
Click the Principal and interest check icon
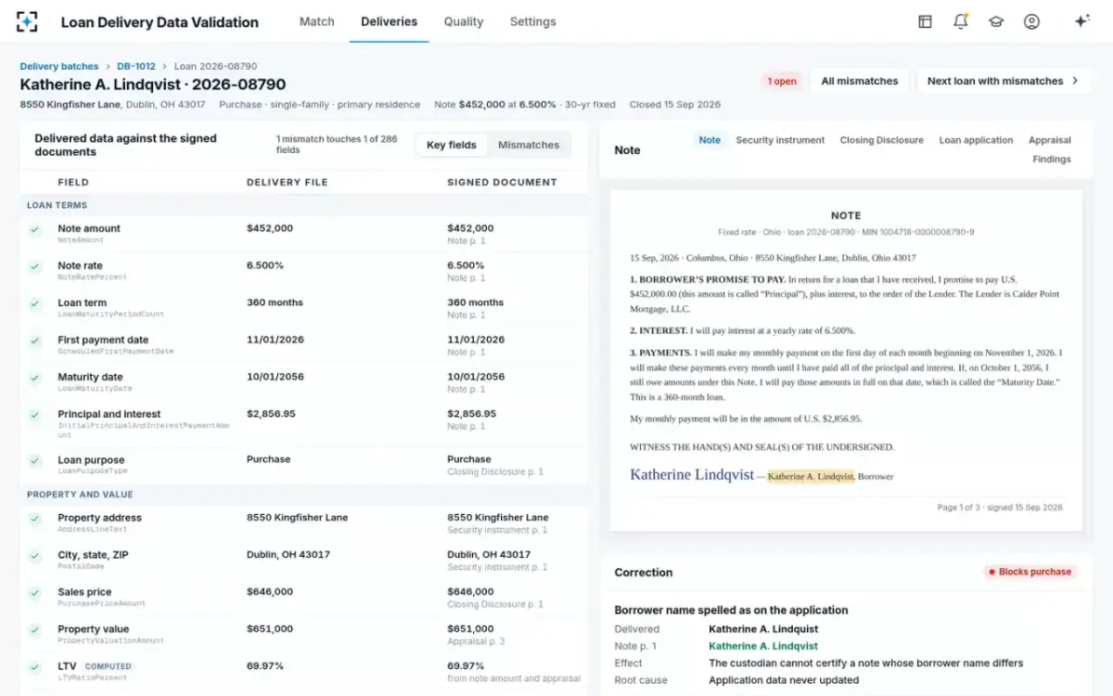pos(34,415)
